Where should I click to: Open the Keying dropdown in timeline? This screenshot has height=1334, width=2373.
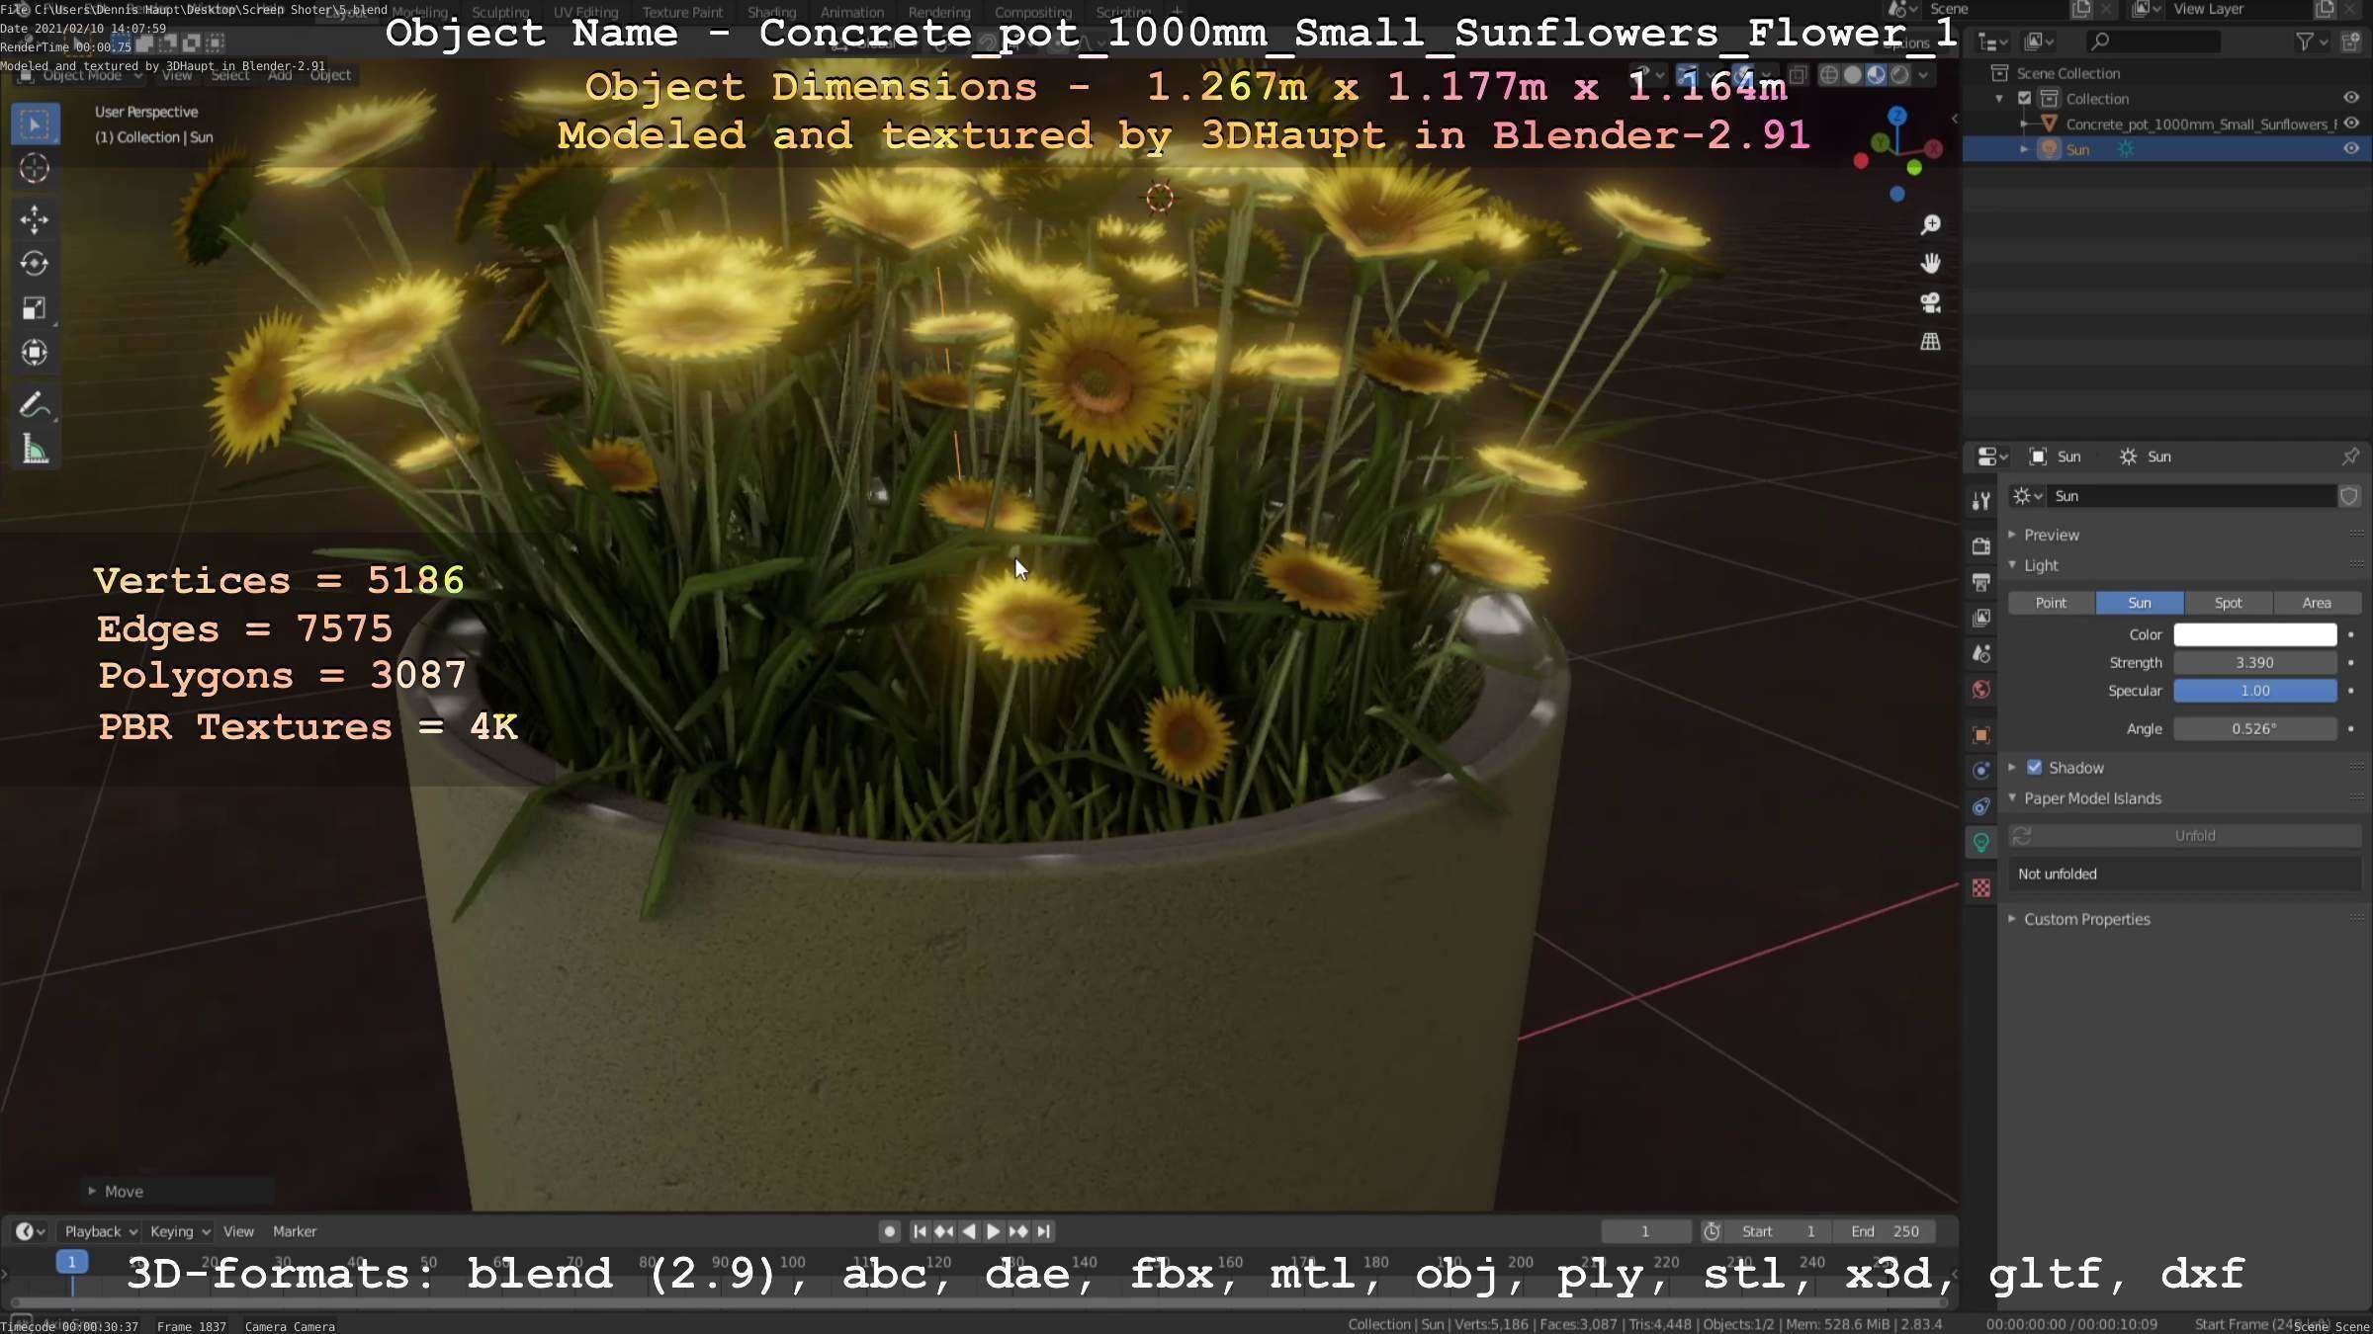pyautogui.click(x=179, y=1231)
